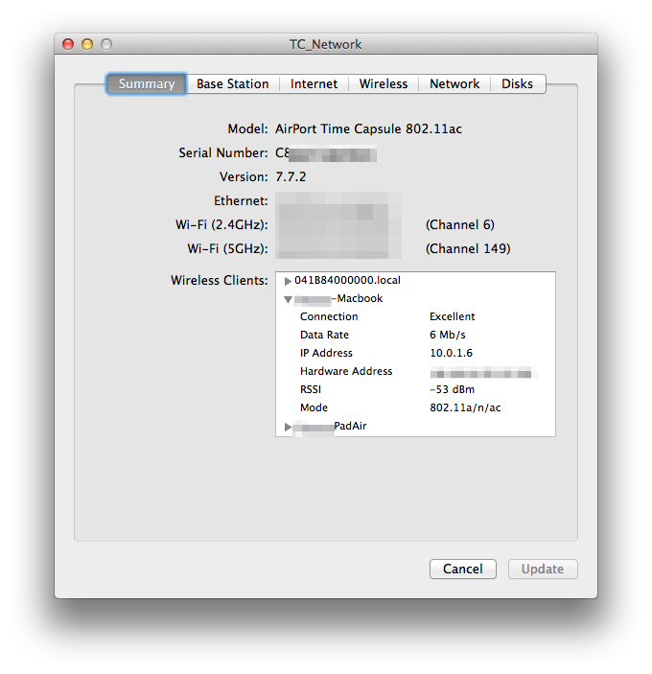The image size is (652, 674).
Task: Minimize the TC_Network window
Action: pos(87,44)
